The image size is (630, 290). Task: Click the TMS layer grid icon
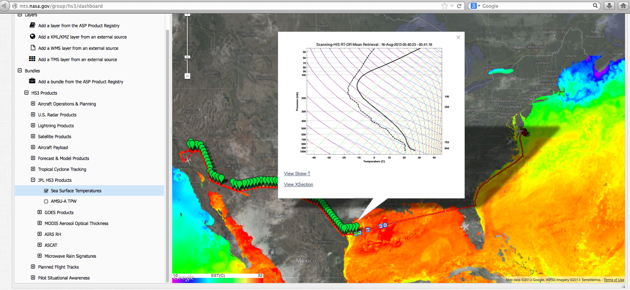[x=32, y=59]
